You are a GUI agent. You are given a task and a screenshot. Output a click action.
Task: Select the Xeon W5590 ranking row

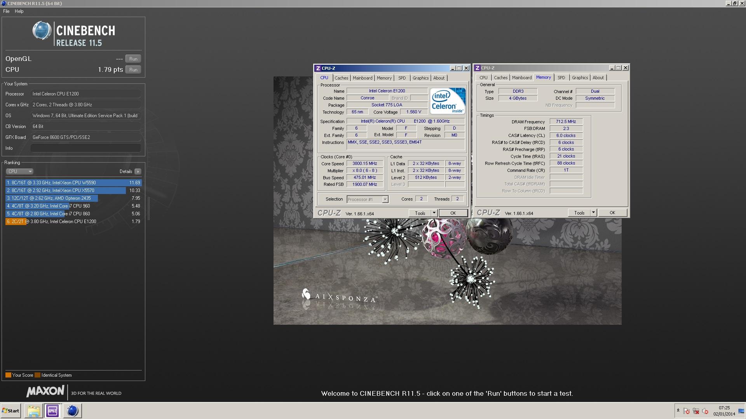coord(73,183)
